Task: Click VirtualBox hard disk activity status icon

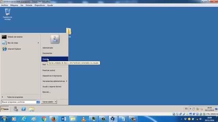Action: [174, 114]
